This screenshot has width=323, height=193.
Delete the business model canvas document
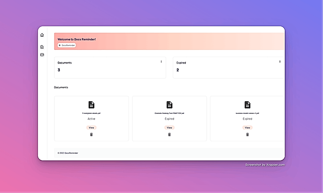click(x=247, y=134)
